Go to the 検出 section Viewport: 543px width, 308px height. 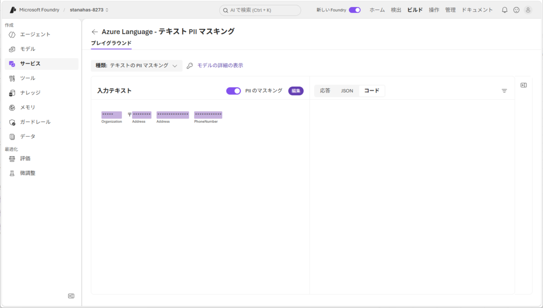click(396, 10)
